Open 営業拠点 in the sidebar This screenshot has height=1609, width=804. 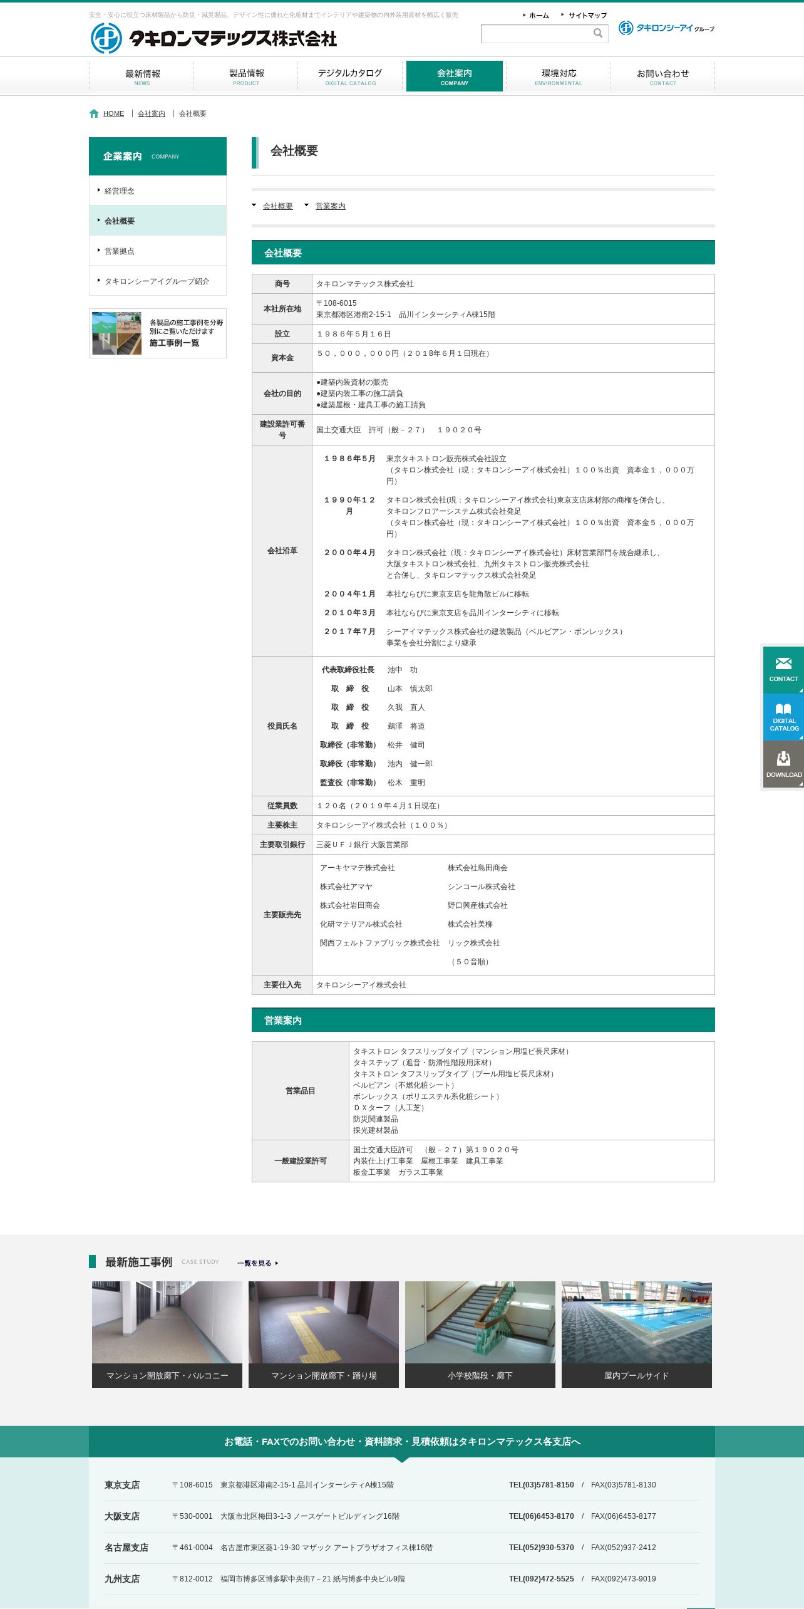pyautogui.click(x=158, y=251)
